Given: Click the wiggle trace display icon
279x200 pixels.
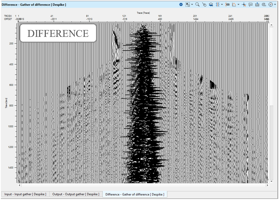Looking at the screenshot, I should click(218, 5).
